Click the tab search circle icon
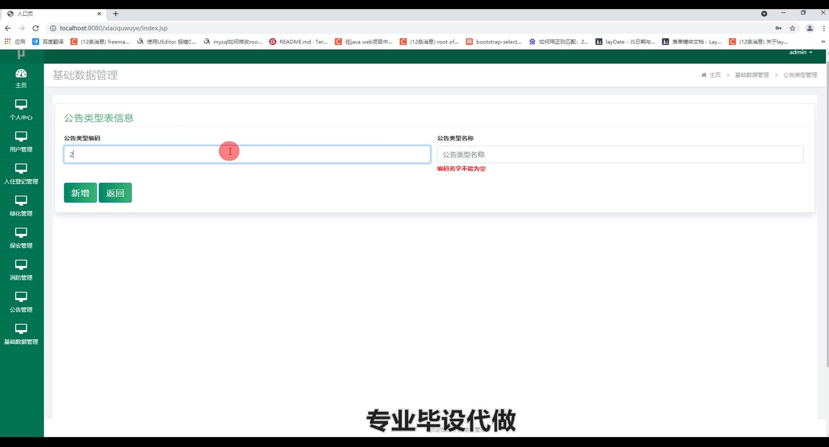The height and width of the screenshot is (447, 829). (764, 14)
